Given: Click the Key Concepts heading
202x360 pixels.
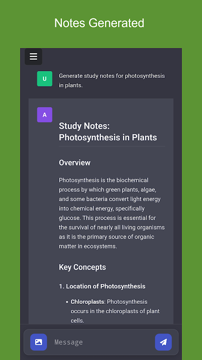Looking at the screenshot, I should click(x=83, y=267).
